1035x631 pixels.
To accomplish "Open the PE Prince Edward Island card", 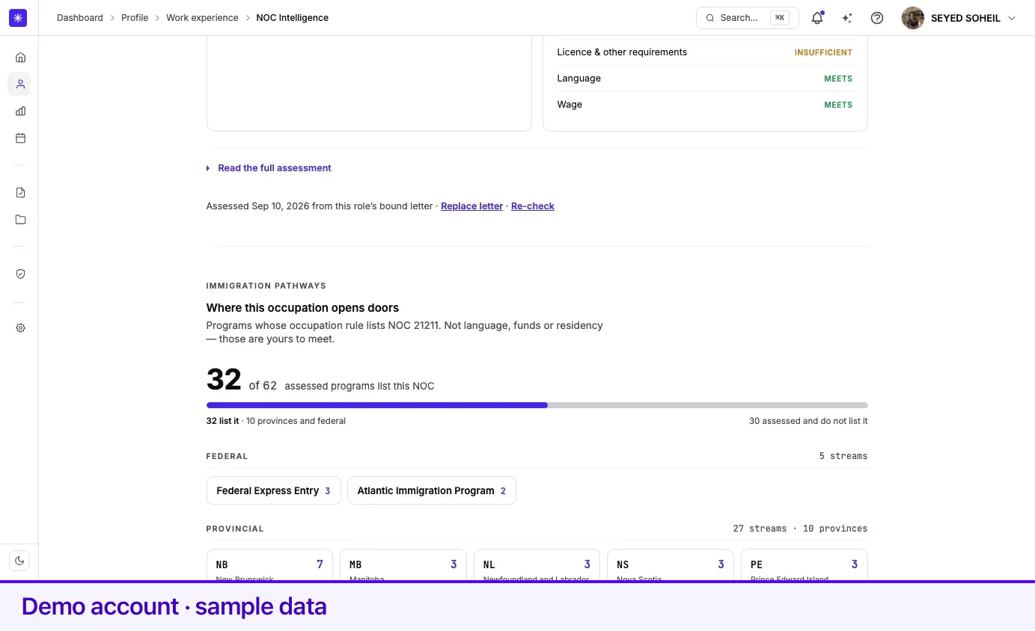I will (x=805, y=566).
